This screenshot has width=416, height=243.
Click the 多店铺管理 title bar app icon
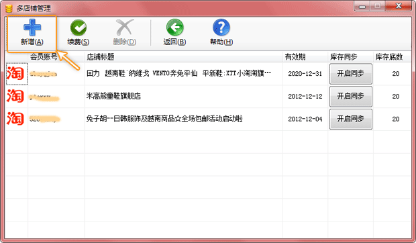(x=9, y=9)
